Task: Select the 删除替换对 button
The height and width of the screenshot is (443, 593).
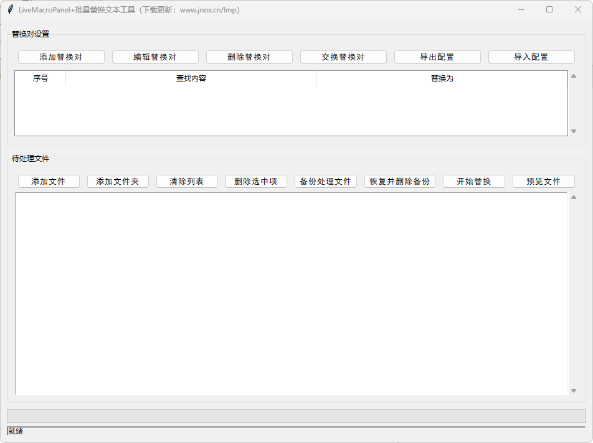Action: click(249, 57)
